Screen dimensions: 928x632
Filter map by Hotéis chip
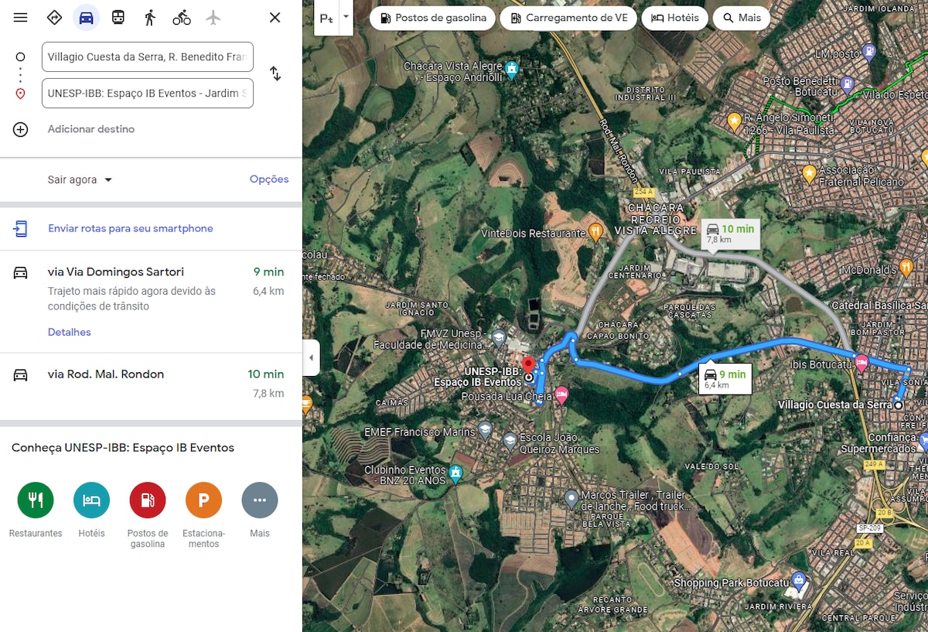tap(675, 18)
